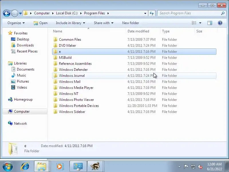Select Windows Portable Devices folder icon
The width and height of the screenshot is (229, 172).
[55, 105]
